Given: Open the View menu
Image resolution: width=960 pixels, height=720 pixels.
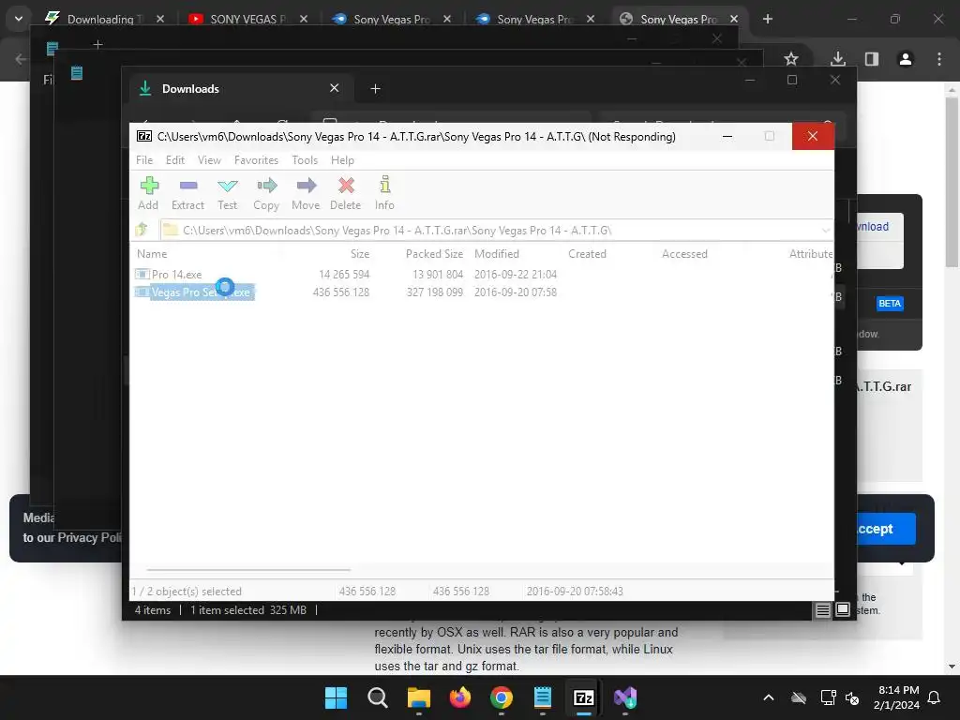Looking at the screenshot, I should click(x=209, y=159).
